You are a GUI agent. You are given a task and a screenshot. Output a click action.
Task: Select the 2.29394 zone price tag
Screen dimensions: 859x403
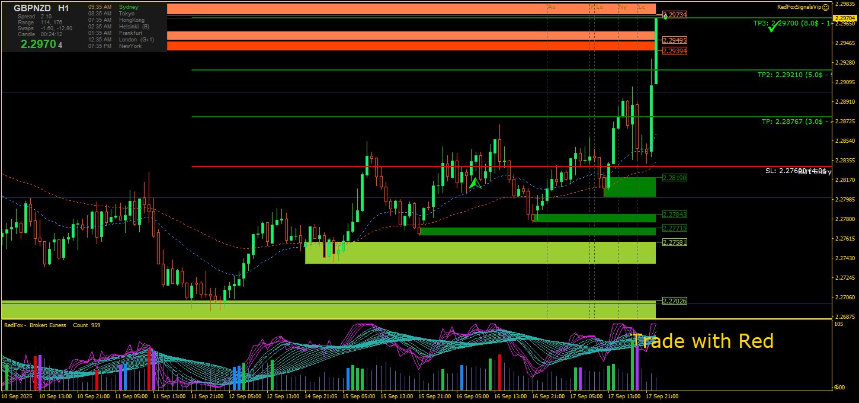click(675, 51)
